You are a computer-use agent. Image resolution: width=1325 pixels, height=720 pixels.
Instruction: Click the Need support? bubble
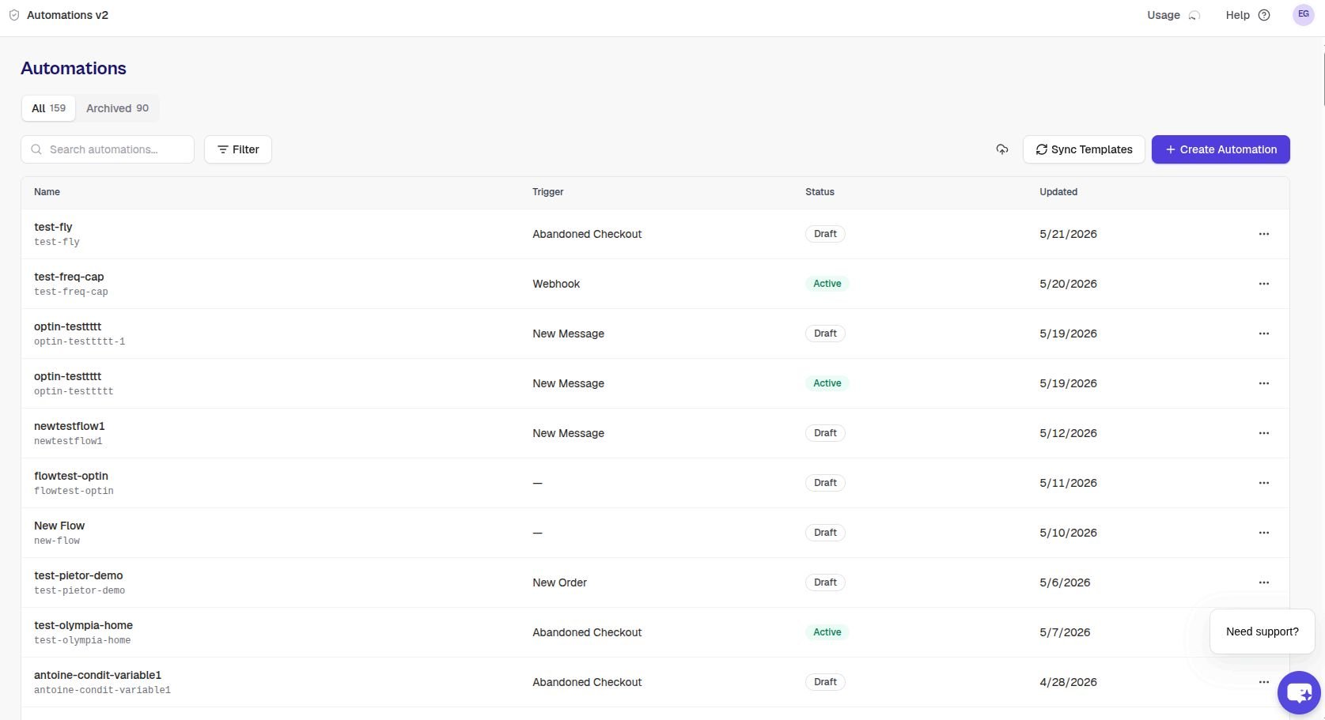[x=1263, y=631]
